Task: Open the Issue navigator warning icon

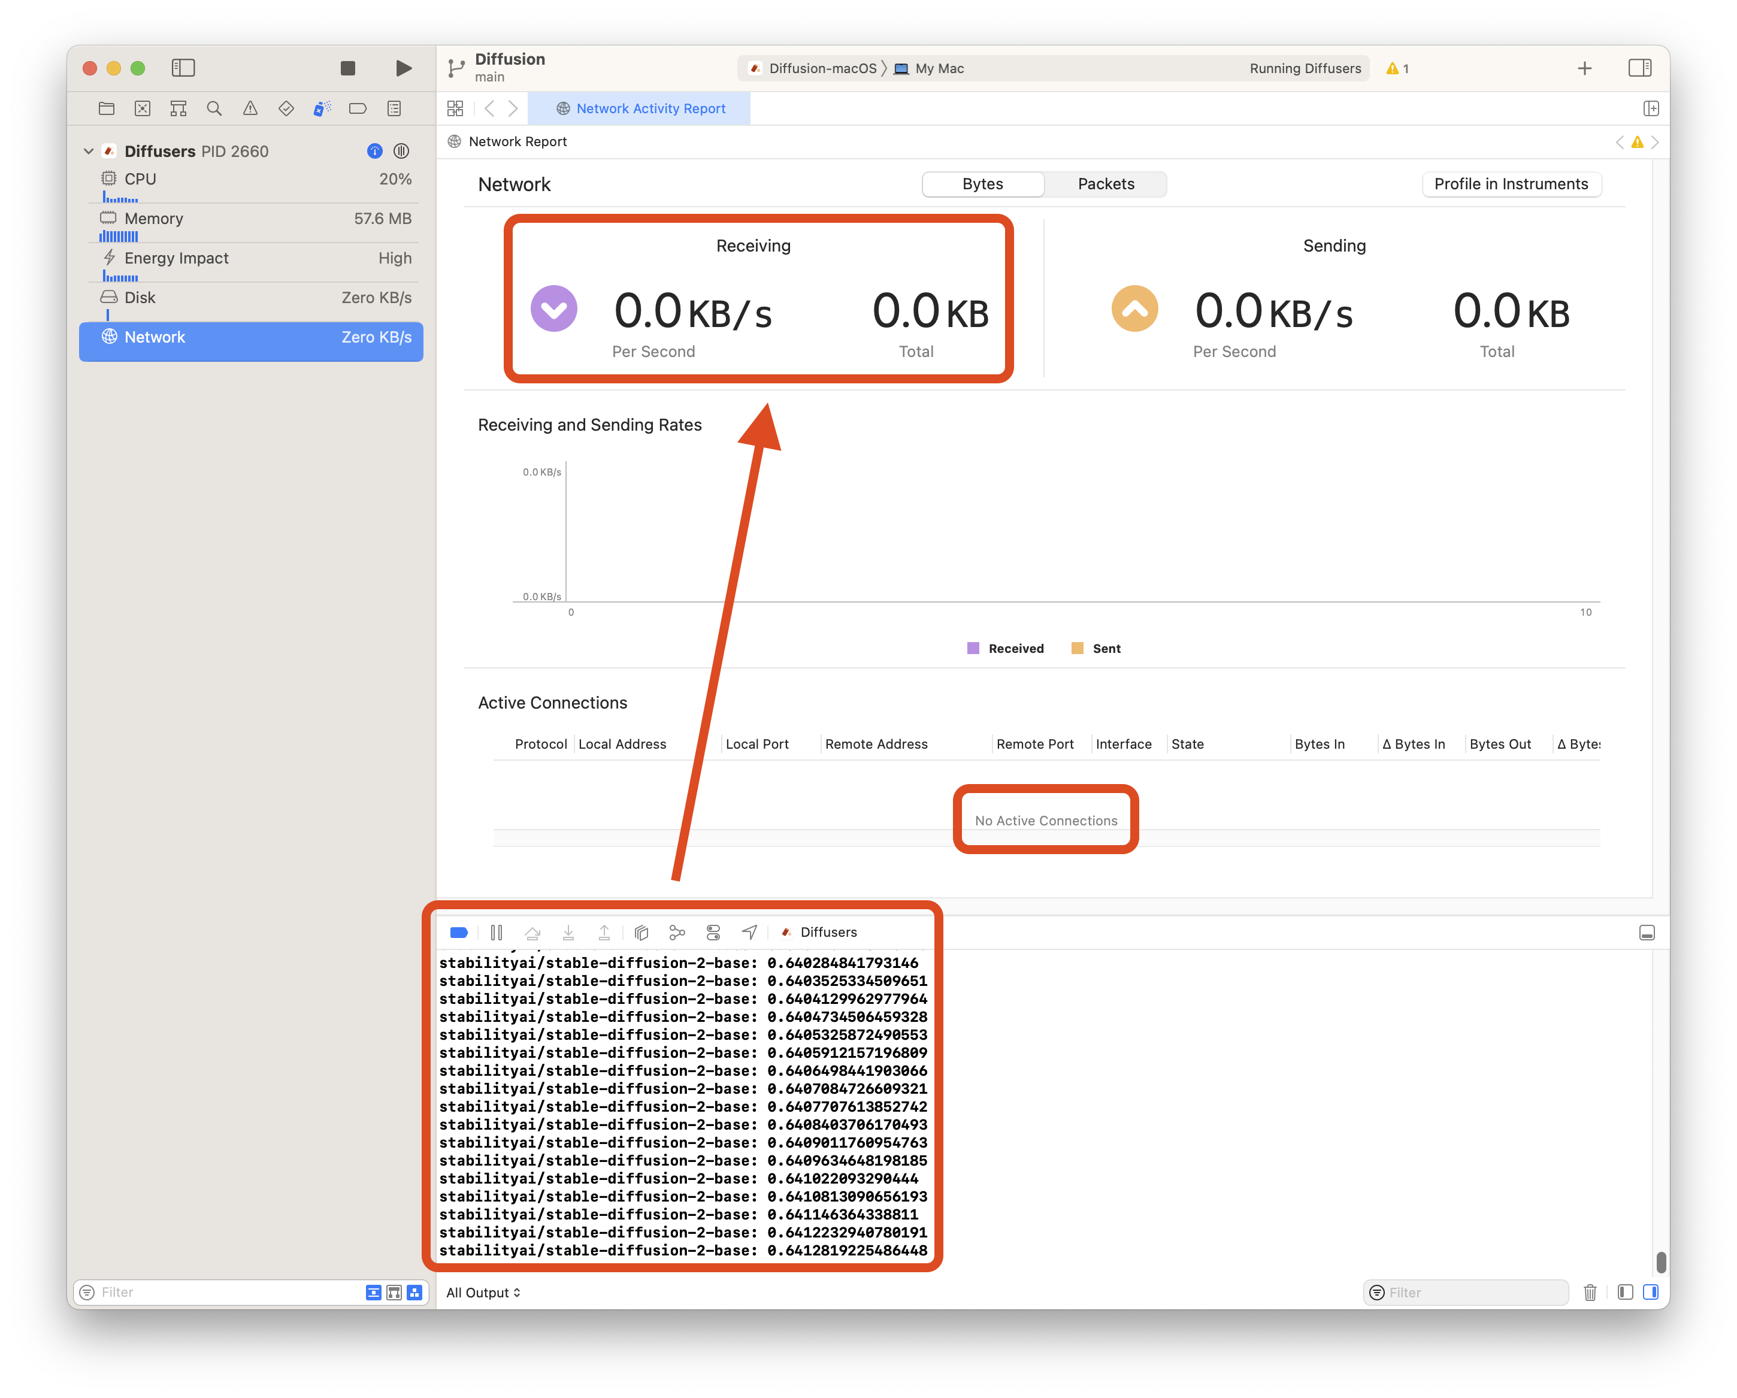Action: click(250, 108)
